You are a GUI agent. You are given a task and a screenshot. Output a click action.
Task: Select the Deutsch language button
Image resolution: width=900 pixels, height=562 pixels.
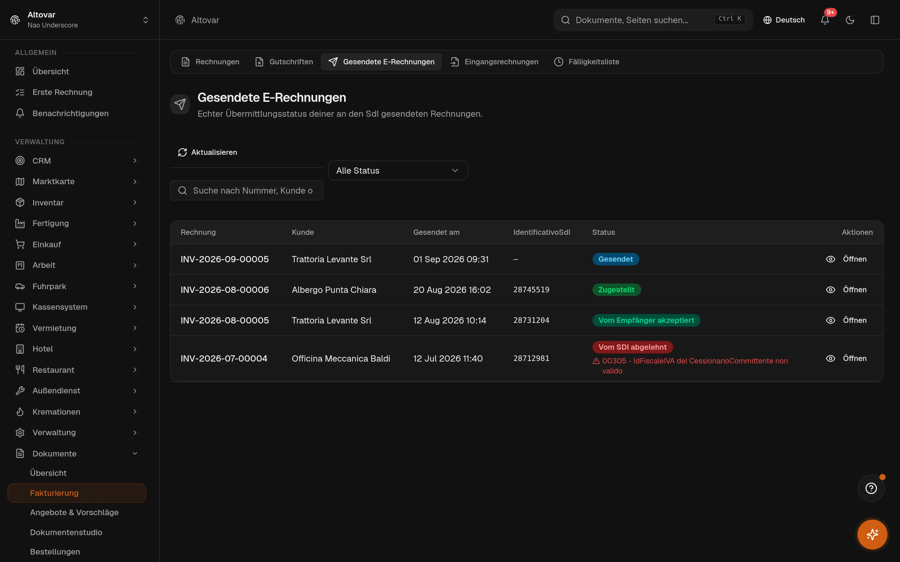pyautogui.click(x=784, y=20)
